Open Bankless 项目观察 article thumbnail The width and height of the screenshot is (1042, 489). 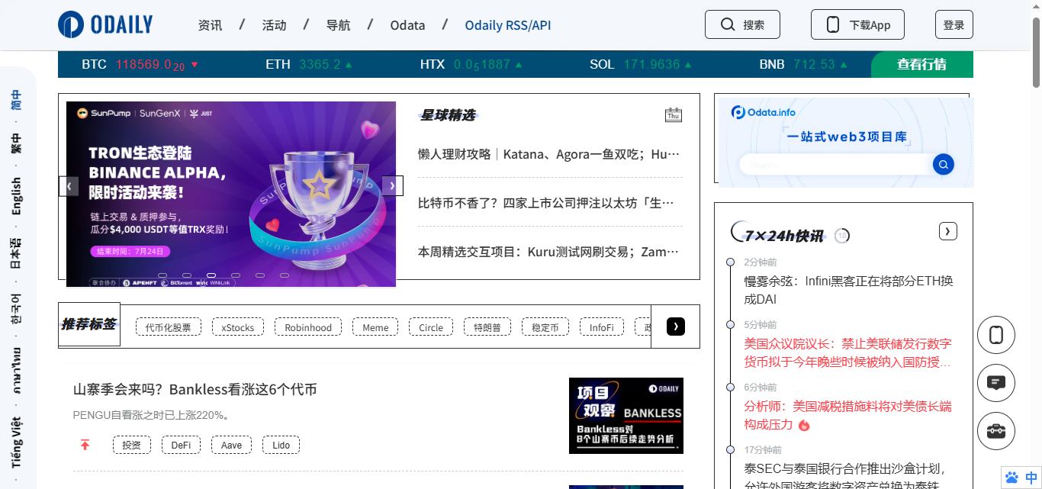[626, 416]
